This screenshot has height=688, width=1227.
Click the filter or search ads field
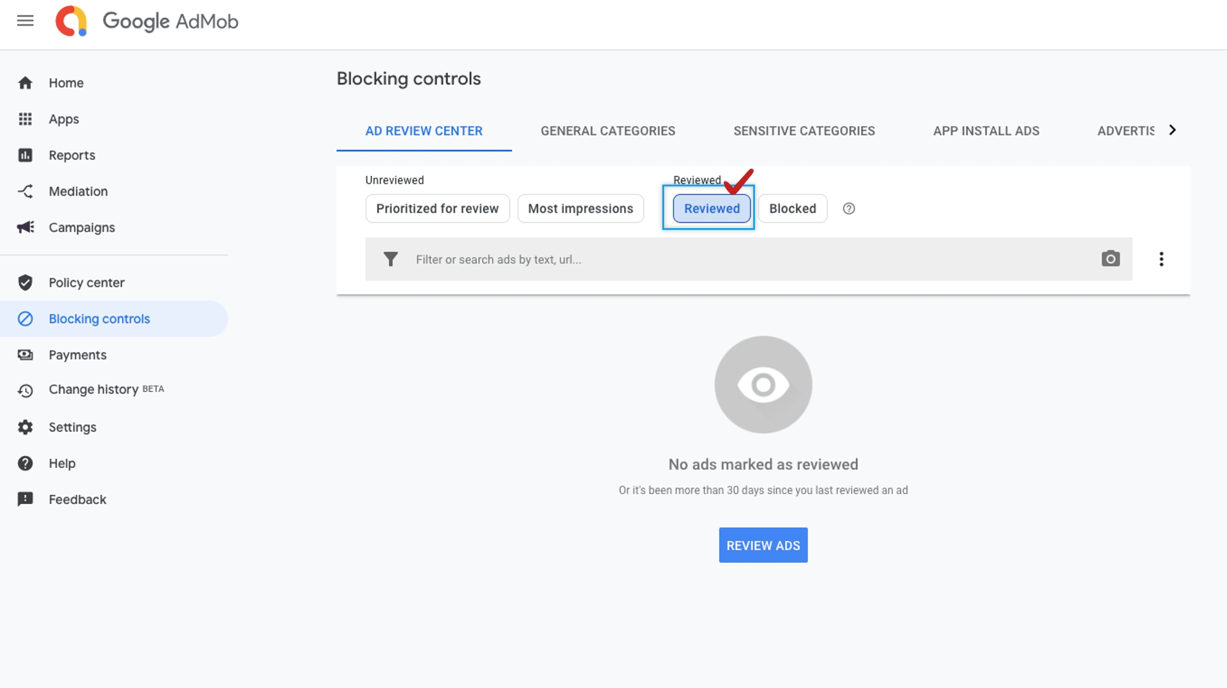pyautogui.click(x=748, y=259)
